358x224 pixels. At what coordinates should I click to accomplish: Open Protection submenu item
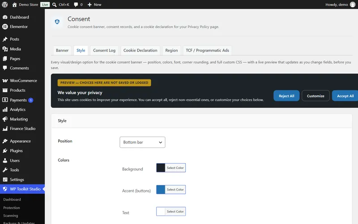coord(12,208)
